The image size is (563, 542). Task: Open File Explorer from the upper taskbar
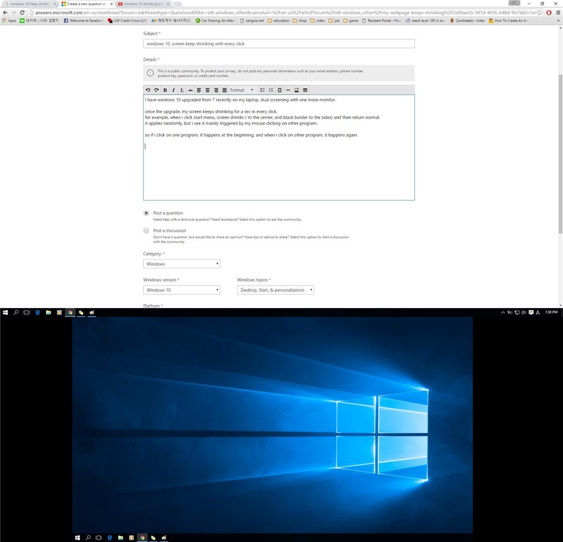pyautogui.click(x=48, y=313)
